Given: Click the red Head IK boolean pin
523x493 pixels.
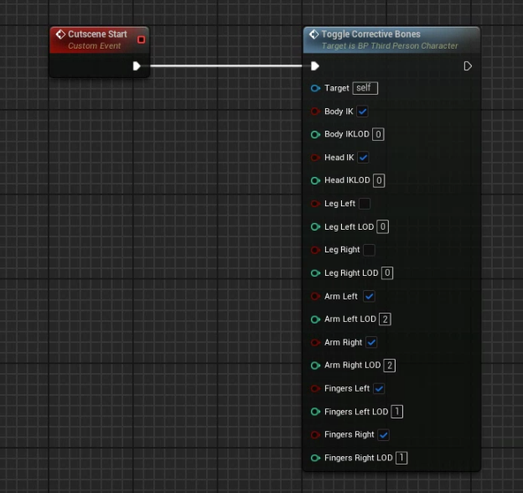Looking at the screenshot, I should 315,158.
